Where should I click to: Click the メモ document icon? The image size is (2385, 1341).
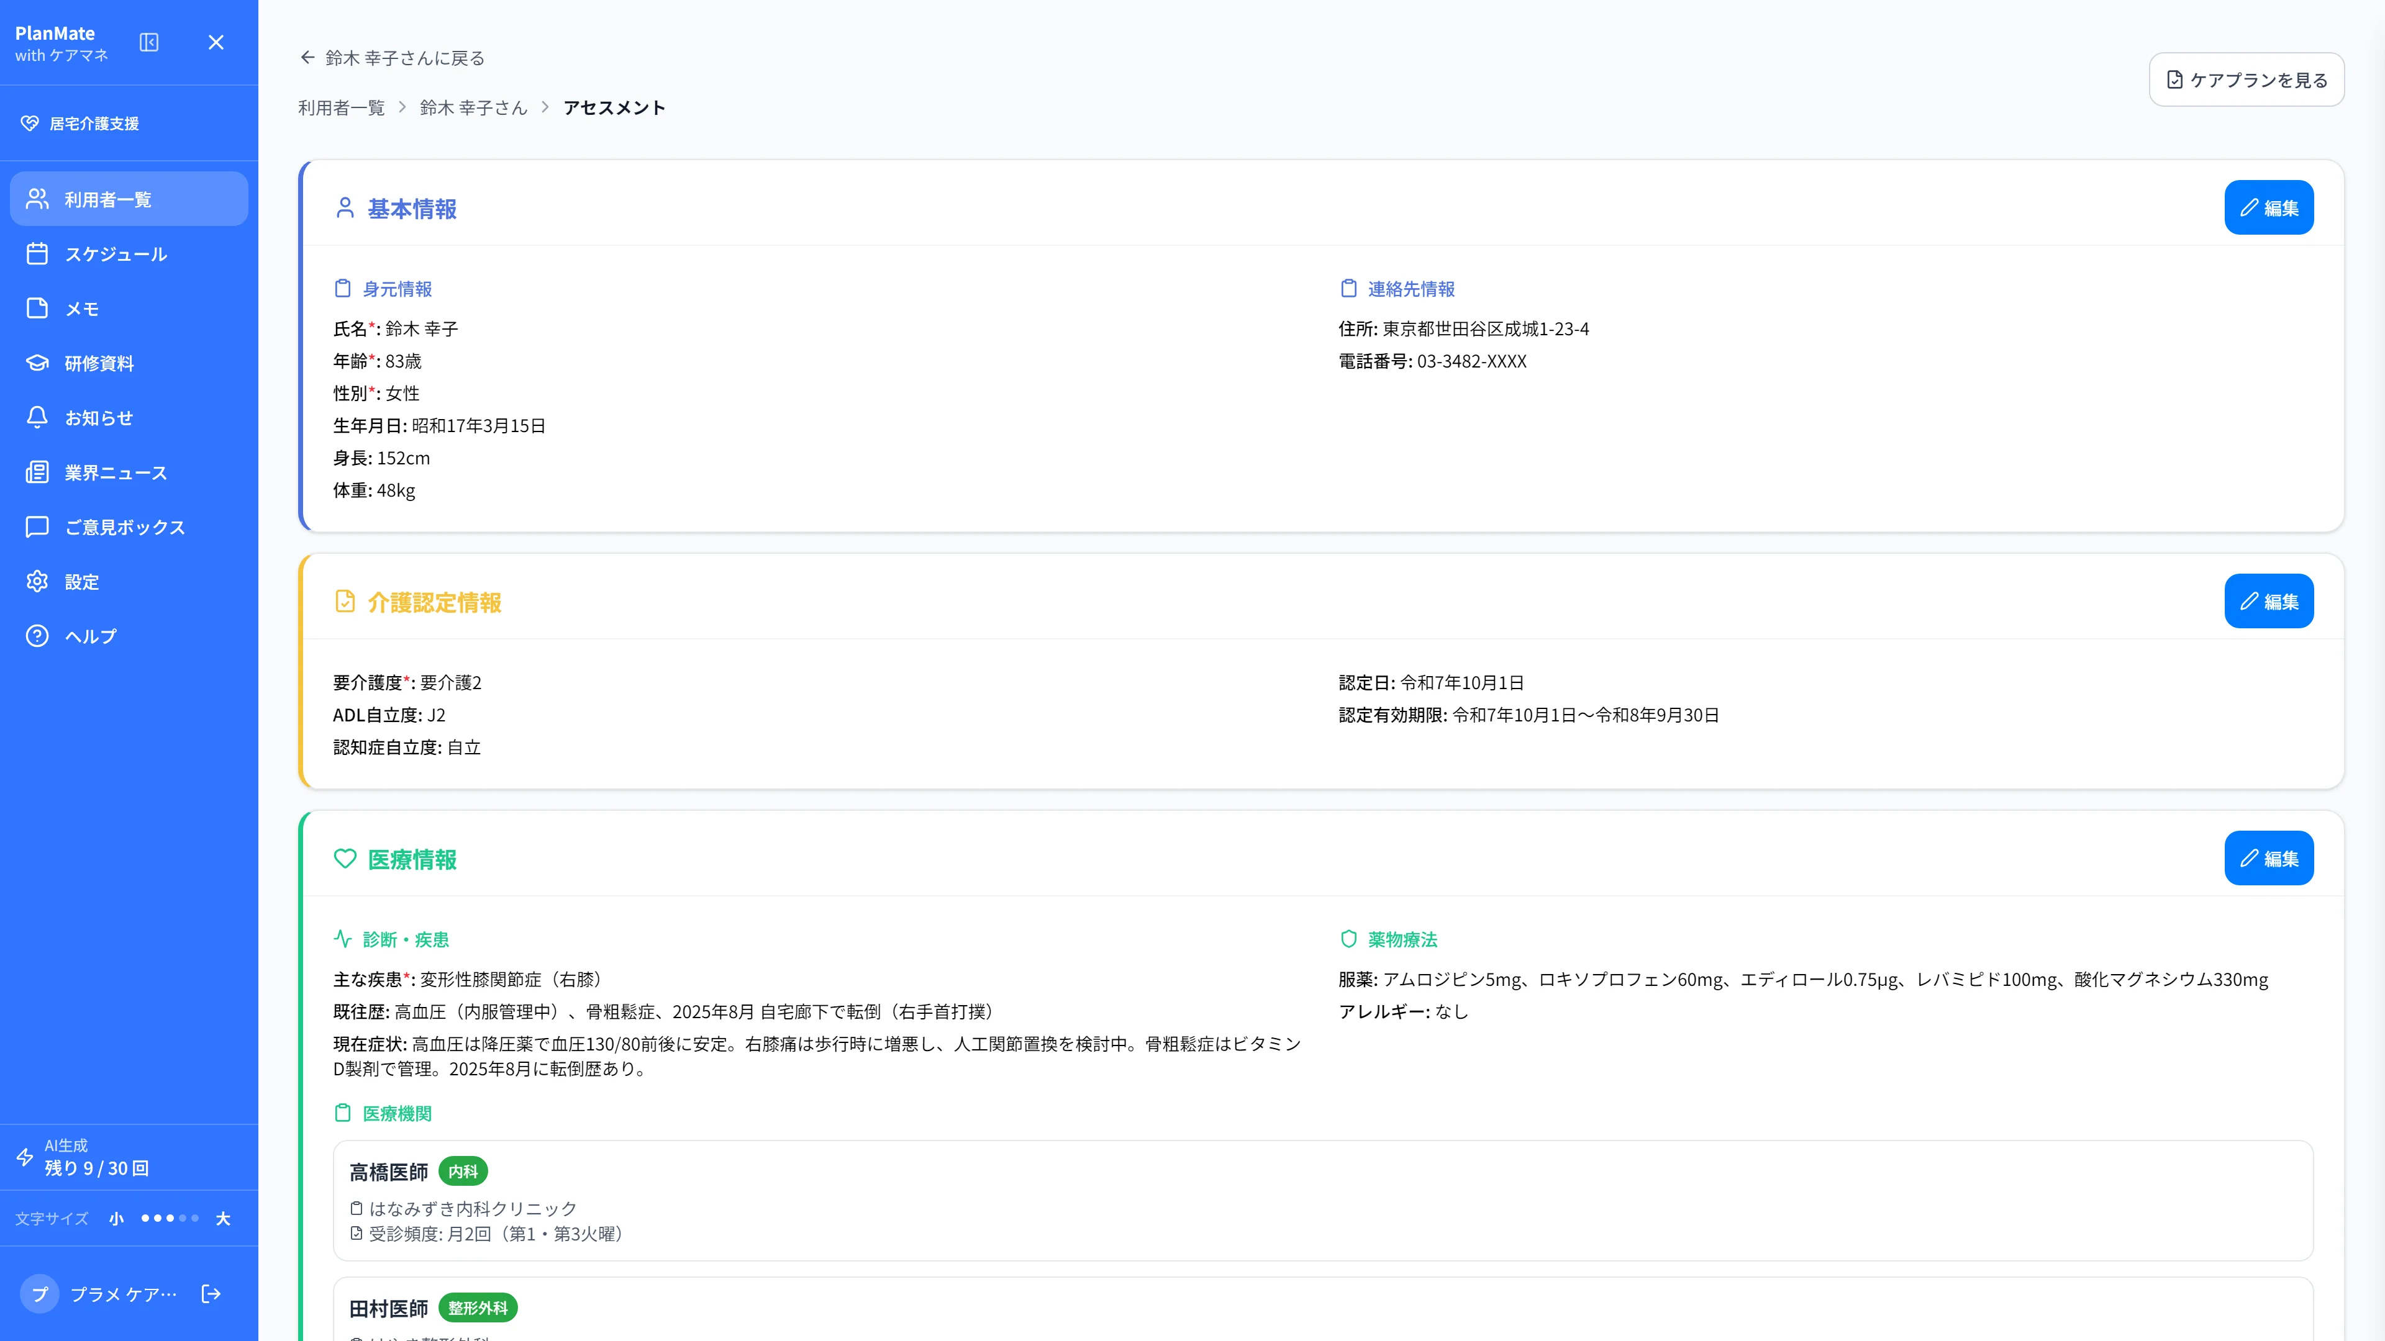tap(37, 308)
